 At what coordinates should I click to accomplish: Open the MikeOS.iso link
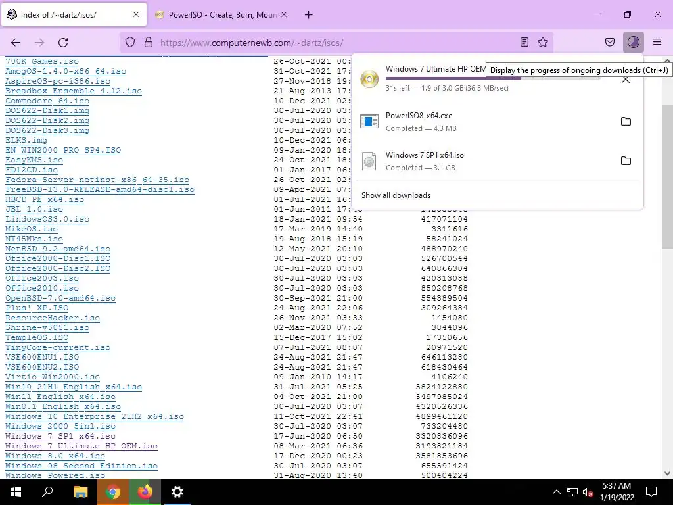coord(32,229)
